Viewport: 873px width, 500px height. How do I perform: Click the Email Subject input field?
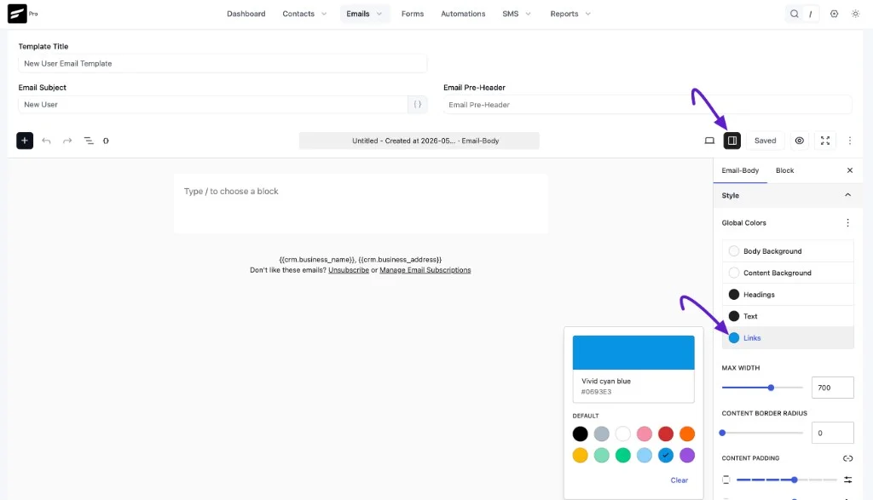pos(213,105)
